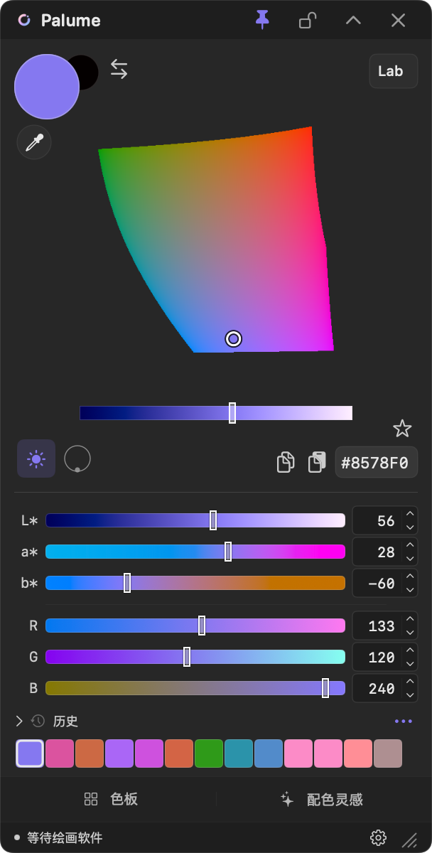Select the pink-magenta second history swatch

point(60,753)
